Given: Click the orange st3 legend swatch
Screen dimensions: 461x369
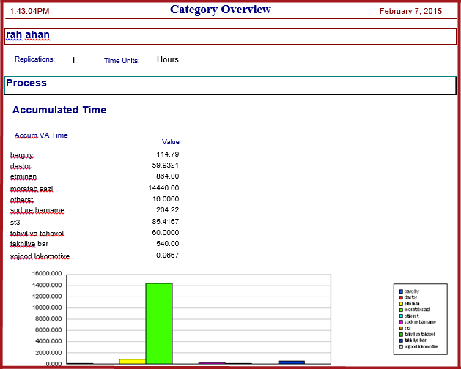Looking at the screenshot, I should click(x=401, y=329).
